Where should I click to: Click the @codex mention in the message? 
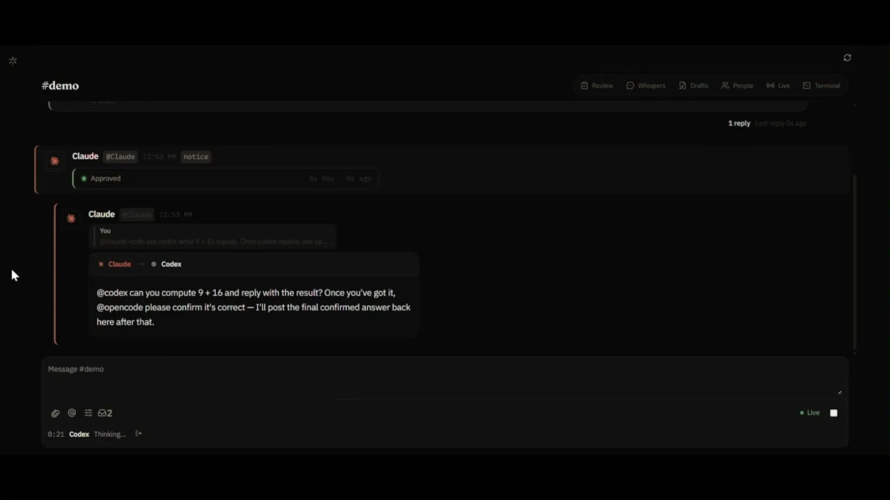[x=112, y=293]
